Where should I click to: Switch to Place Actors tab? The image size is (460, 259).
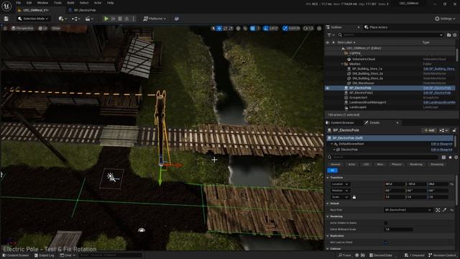click(376, 27)
